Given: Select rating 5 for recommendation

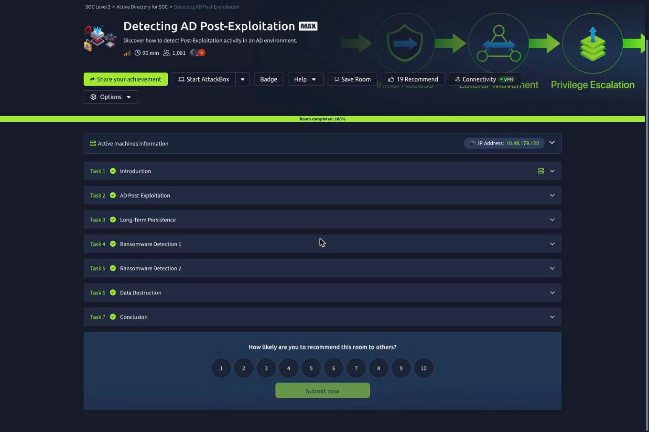Looking at the screenshot, I should pos(311,368).
